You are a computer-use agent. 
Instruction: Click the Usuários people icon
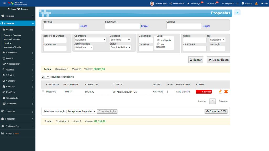tap(3, 16)
